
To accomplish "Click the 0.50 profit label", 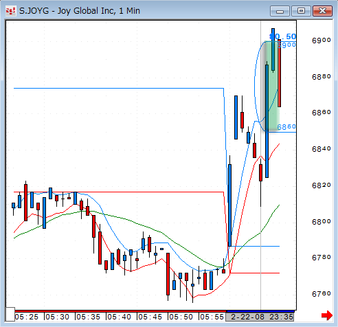I will (x=283, y=36).
